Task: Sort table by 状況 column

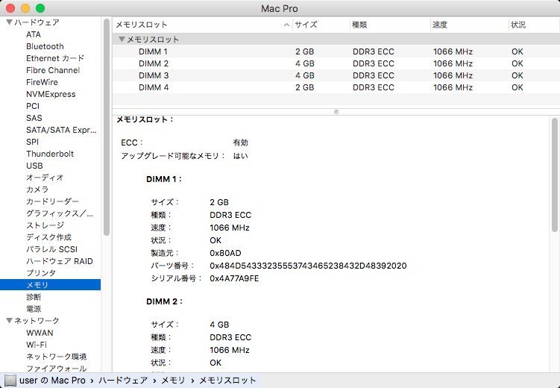Action: [534, 25]
